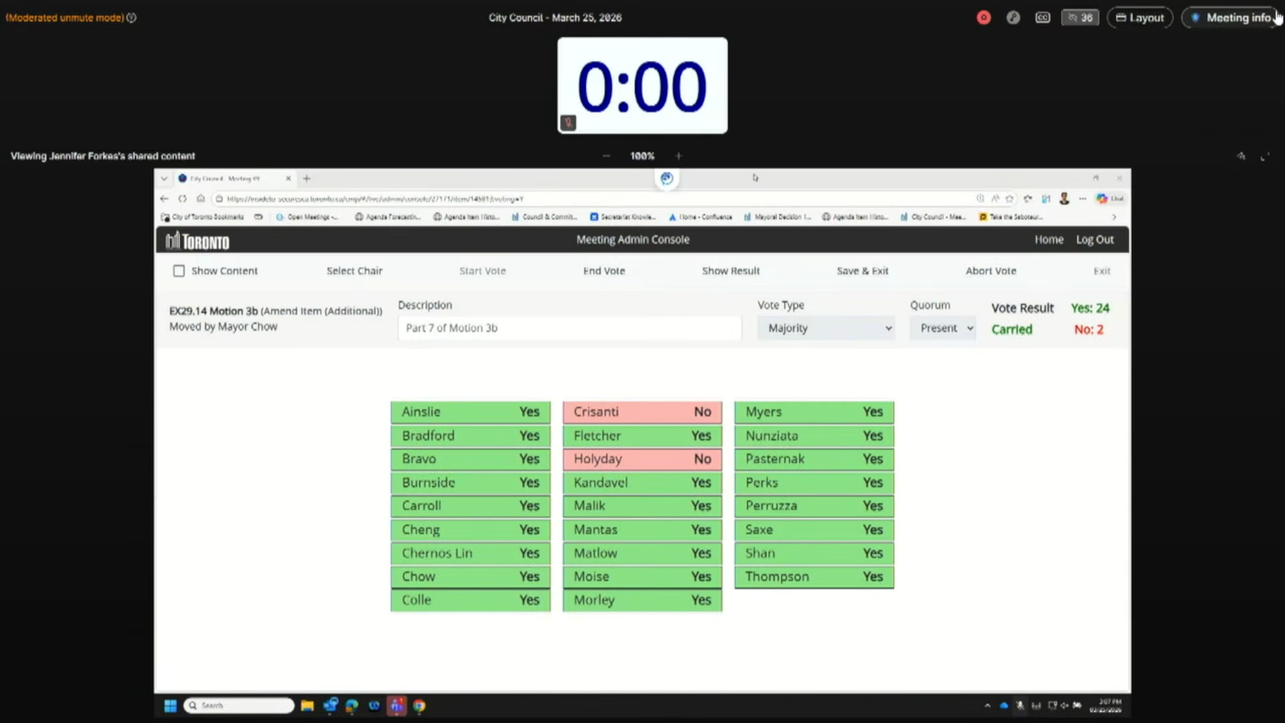Screen dimensions: 1285x723
Task: Click the browser home icon
Action: (200, 199)
